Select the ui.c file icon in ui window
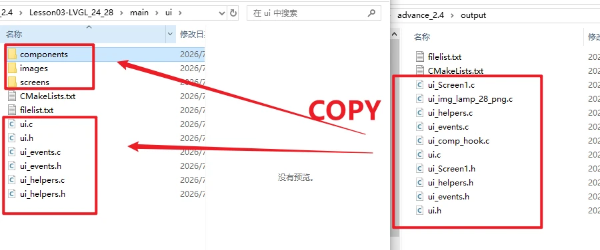Image resolution: width=600 pixels, height=250 pixels. pyautogui.click(x=12, y=124)
